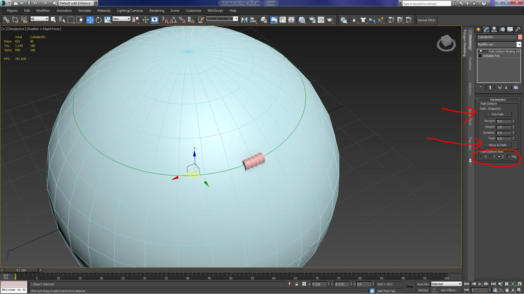524x294 pixels.
Task: Open the reference coordinate View dropdown
Action: coord(121,19)
